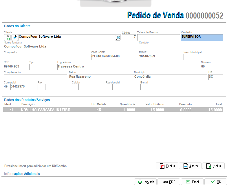229x186 pixels.
Task: Click the new client icon with green plus
Action: [x=7, y=37]
